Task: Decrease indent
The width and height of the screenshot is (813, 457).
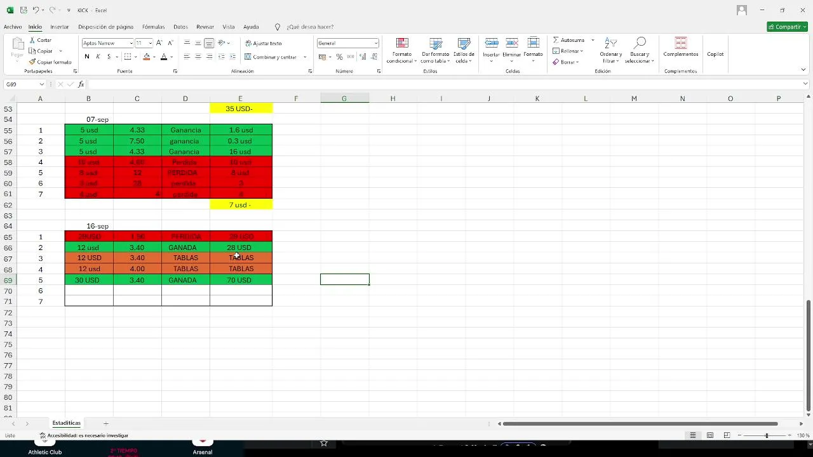Action: (x=222, y=56)
